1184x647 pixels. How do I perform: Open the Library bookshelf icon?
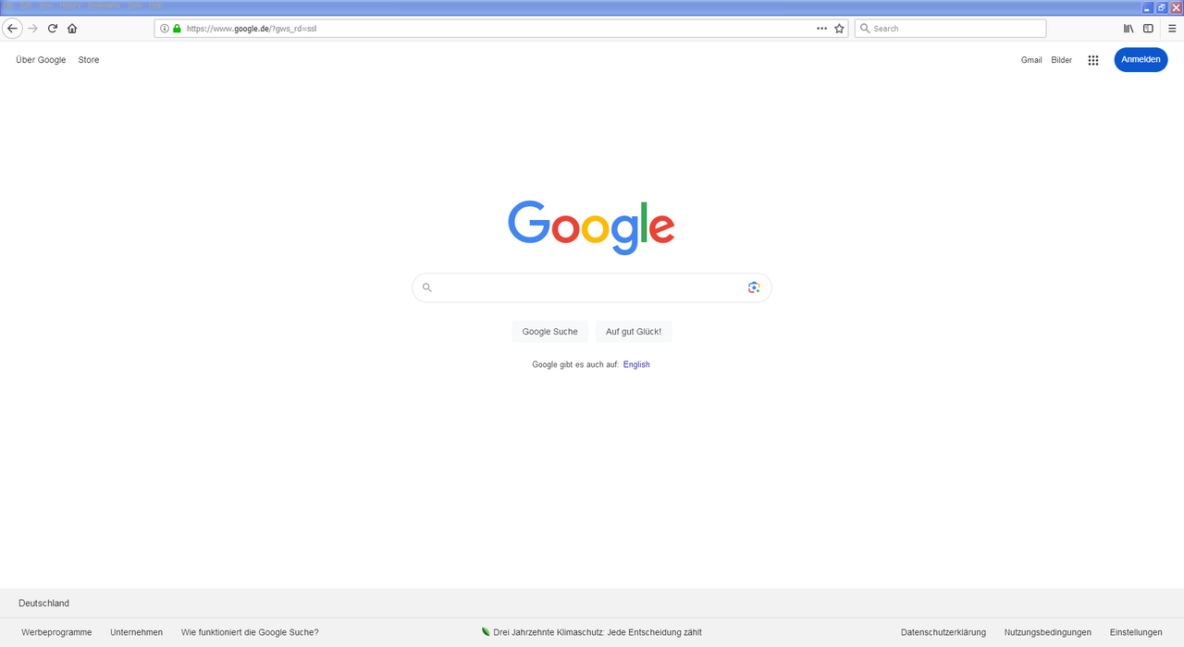click(x=1128, y=29)
